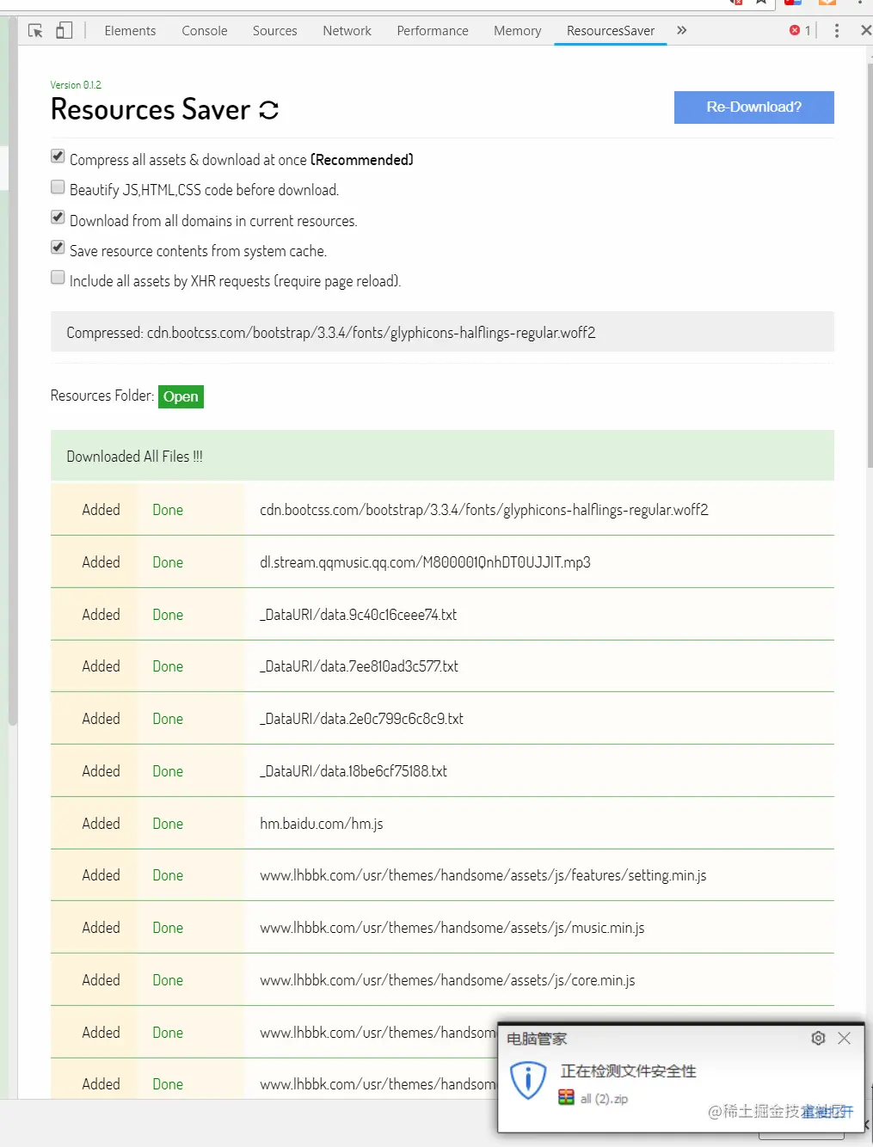Toggle Download from all domains checkbox
This screenshot has width=873, height=1147.
pyautogui.click(x=58, y=217)
